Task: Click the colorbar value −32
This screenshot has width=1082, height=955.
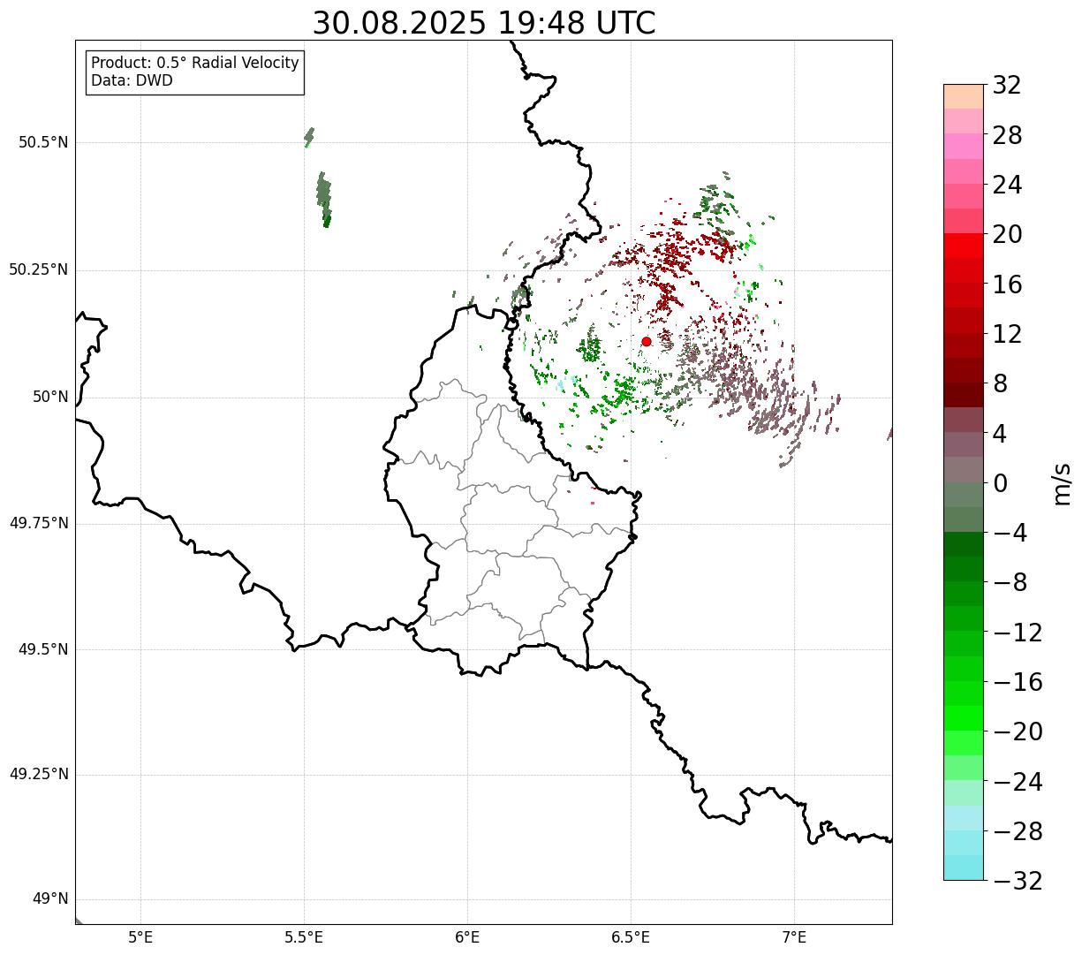Action: coord(1018,881)
